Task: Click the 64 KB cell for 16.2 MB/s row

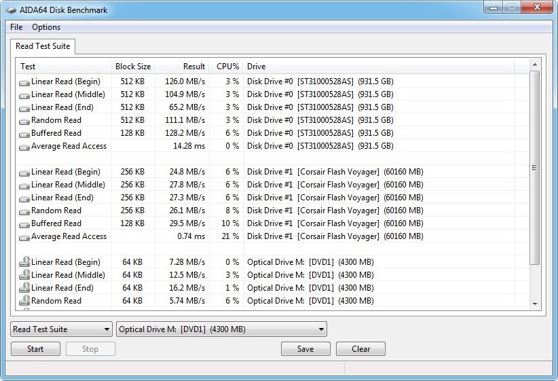Action: [x=132, y=288]
